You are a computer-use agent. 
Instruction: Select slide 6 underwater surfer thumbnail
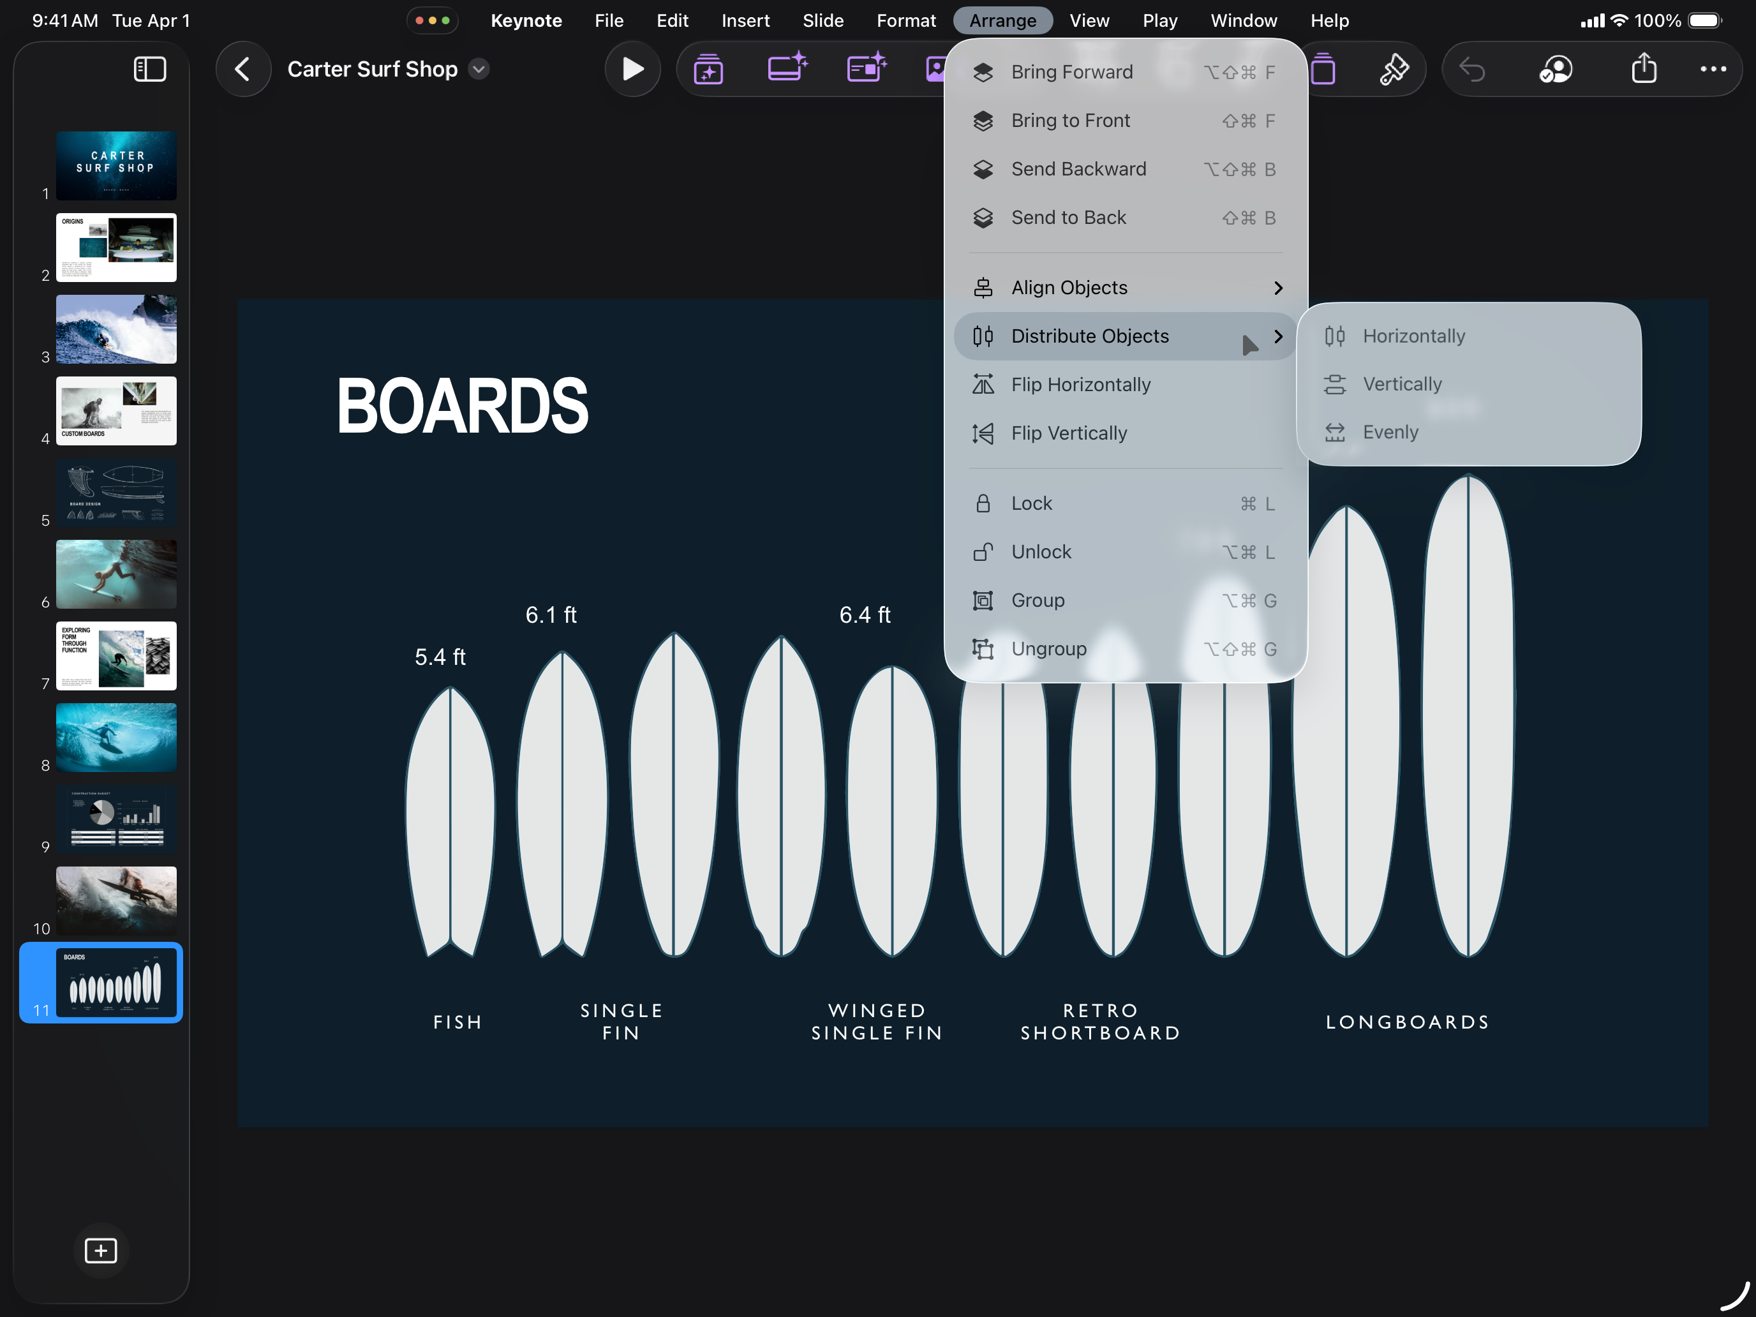[x=117, y=575]
